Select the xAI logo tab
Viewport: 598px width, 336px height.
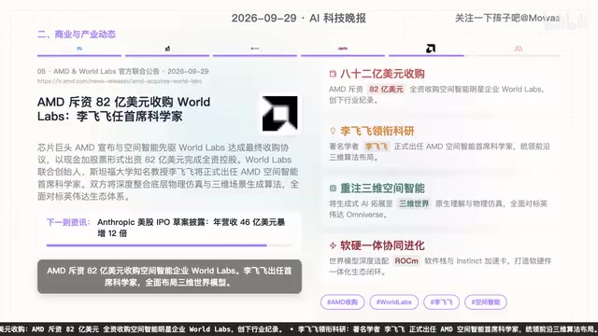167,49
